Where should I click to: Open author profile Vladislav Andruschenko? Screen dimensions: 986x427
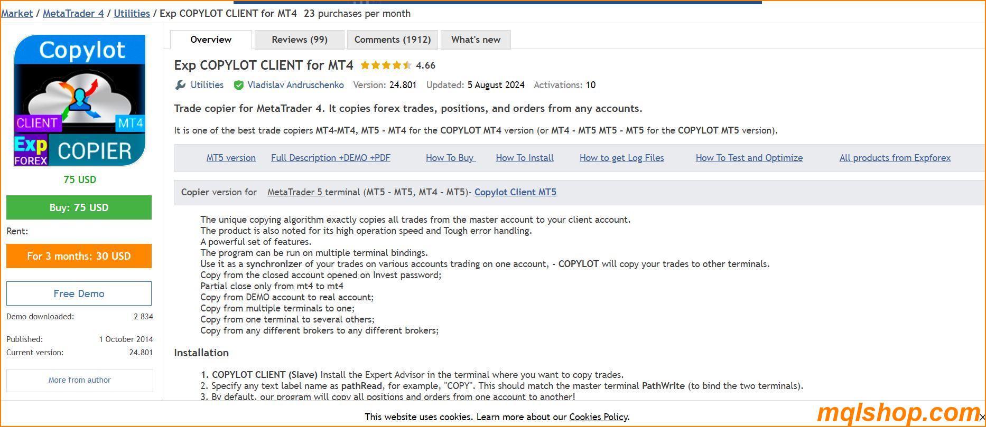tap(295, 84)
